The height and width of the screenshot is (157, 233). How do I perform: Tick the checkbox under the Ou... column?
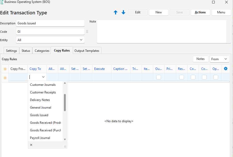[x=159, y=77]
